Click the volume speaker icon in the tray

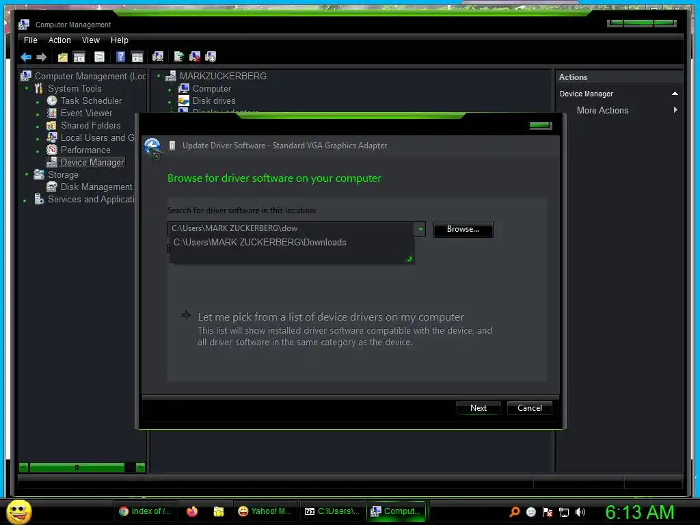click(x=580, y=512)
